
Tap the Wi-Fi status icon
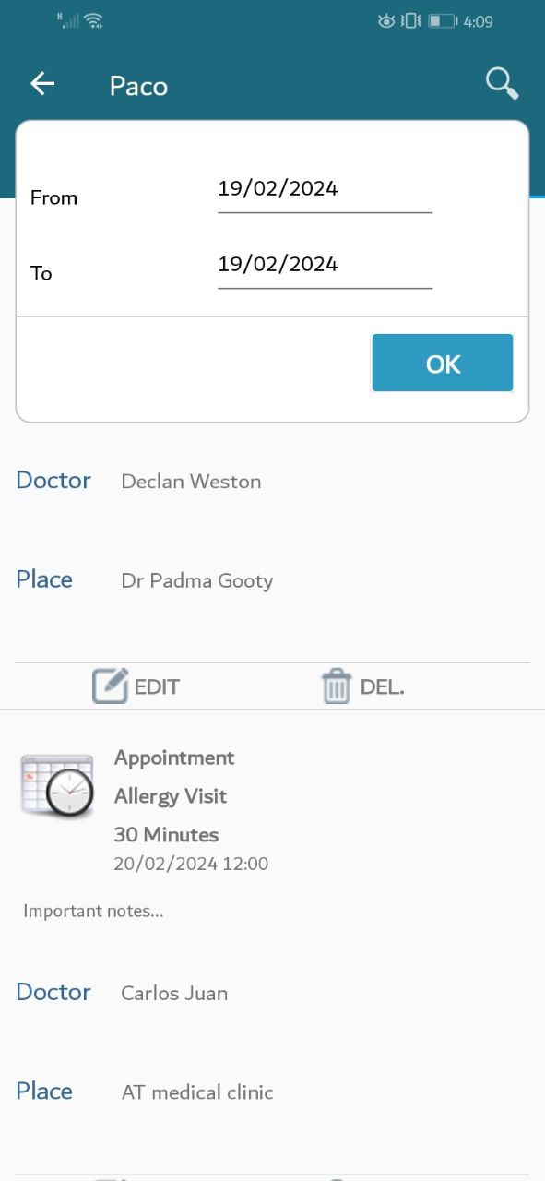point(93,20)
